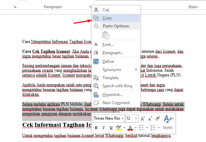Open the font color dropdown arrow
Screen dimensions: 206x142
[x=136, y=127]
